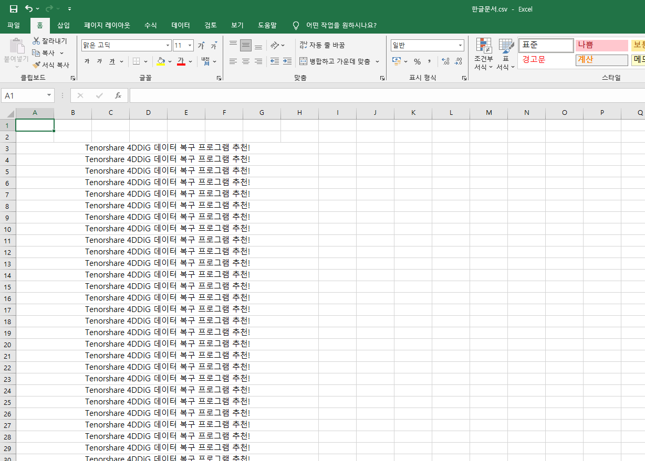Open the Customize Quick Access Toolbar arrow
The image size is (645, 461).
tap(70, 9)
